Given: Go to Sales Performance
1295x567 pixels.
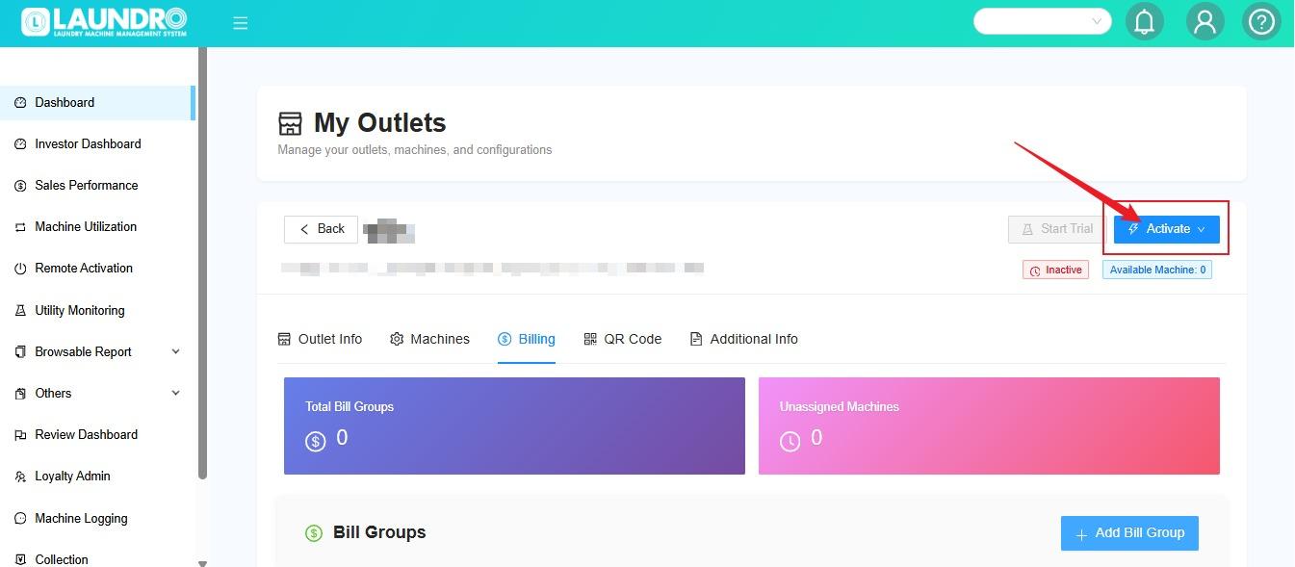Looking at the screenshot, I should (x=87, y=186).
